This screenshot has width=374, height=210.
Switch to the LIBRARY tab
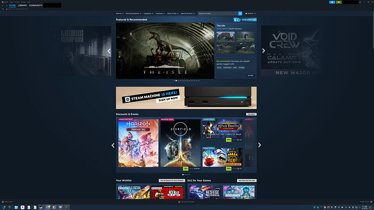[22, 5]
